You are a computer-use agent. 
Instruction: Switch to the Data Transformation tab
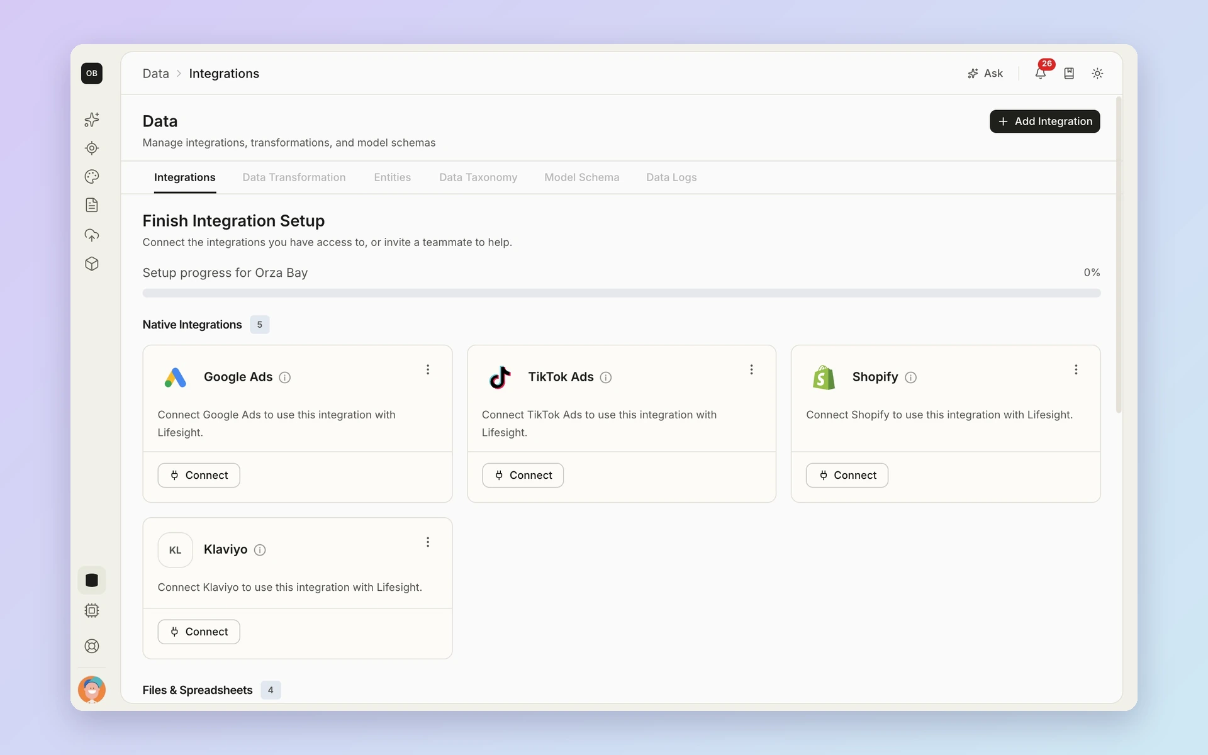point(294,177)
